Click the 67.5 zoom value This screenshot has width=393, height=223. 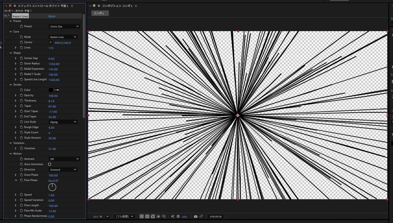[96, 217]
